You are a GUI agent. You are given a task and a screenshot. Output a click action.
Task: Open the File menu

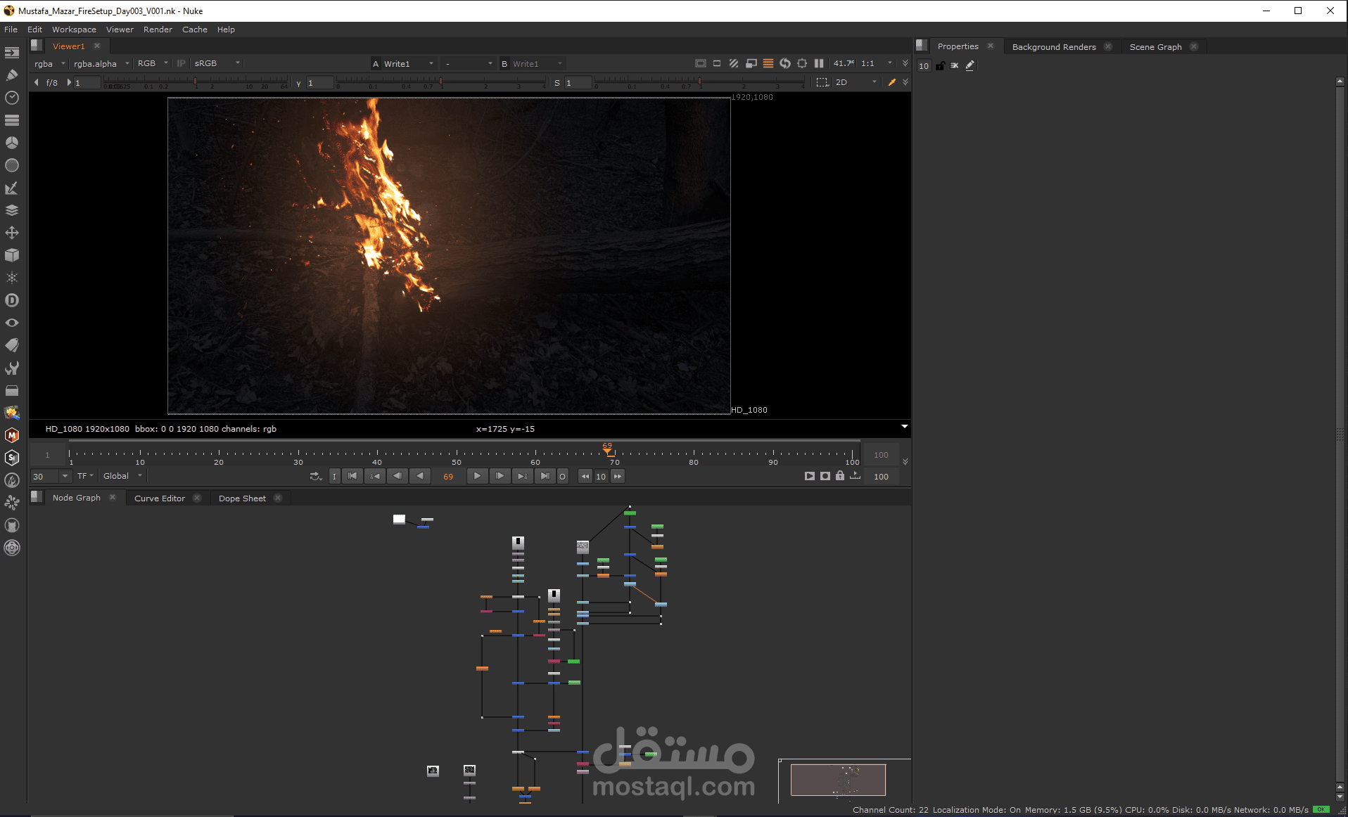[11, 30]
